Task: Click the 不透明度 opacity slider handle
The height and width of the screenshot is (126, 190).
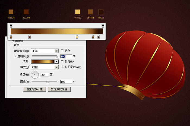Action: point(57,56)
